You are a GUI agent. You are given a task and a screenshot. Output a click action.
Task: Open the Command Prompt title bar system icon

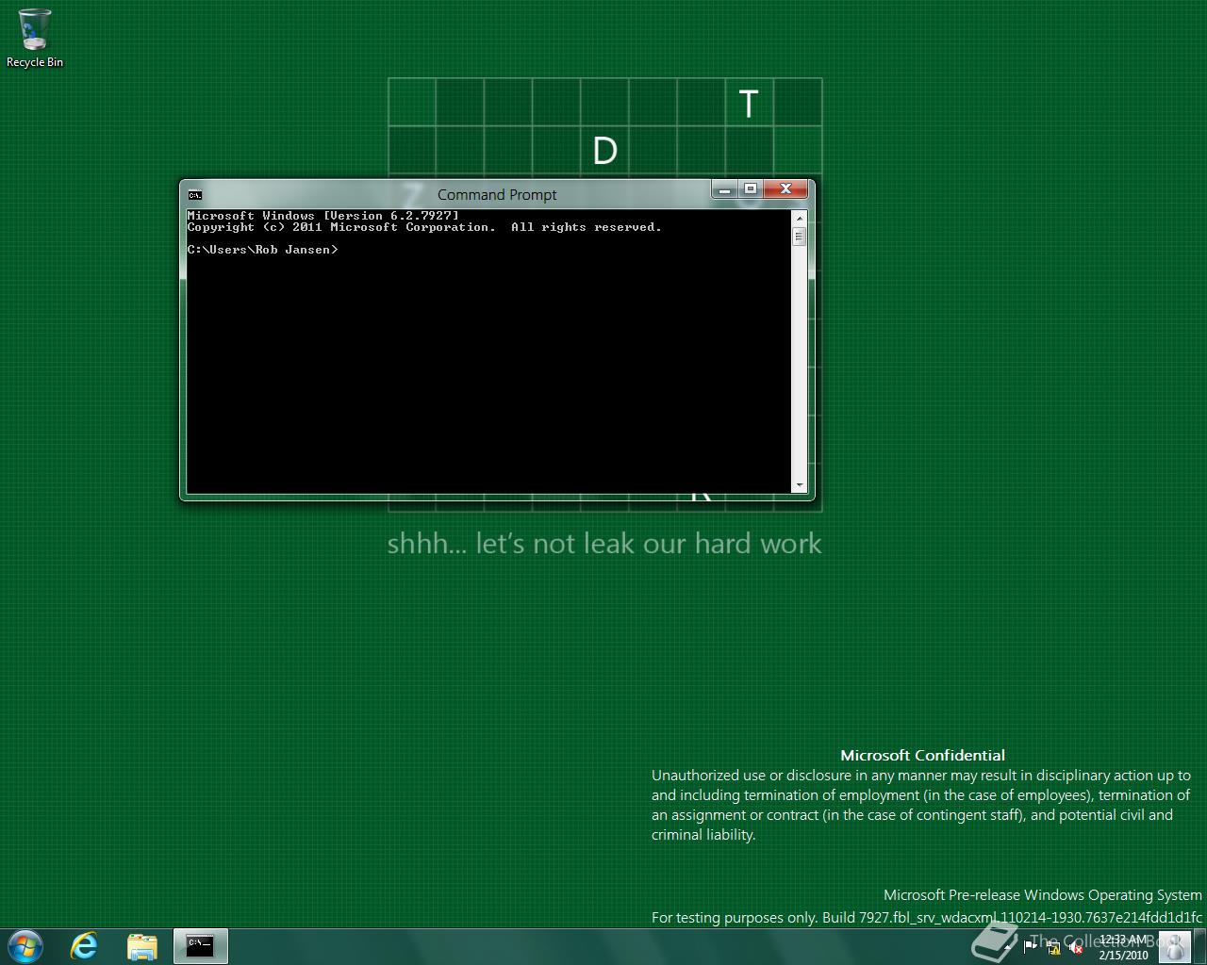194,195
